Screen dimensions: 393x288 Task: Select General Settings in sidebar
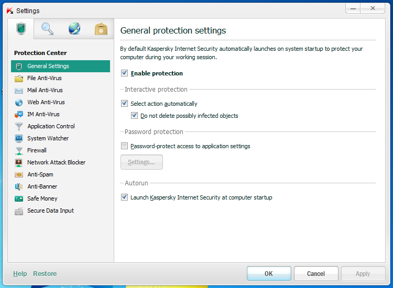click(60, 66)
